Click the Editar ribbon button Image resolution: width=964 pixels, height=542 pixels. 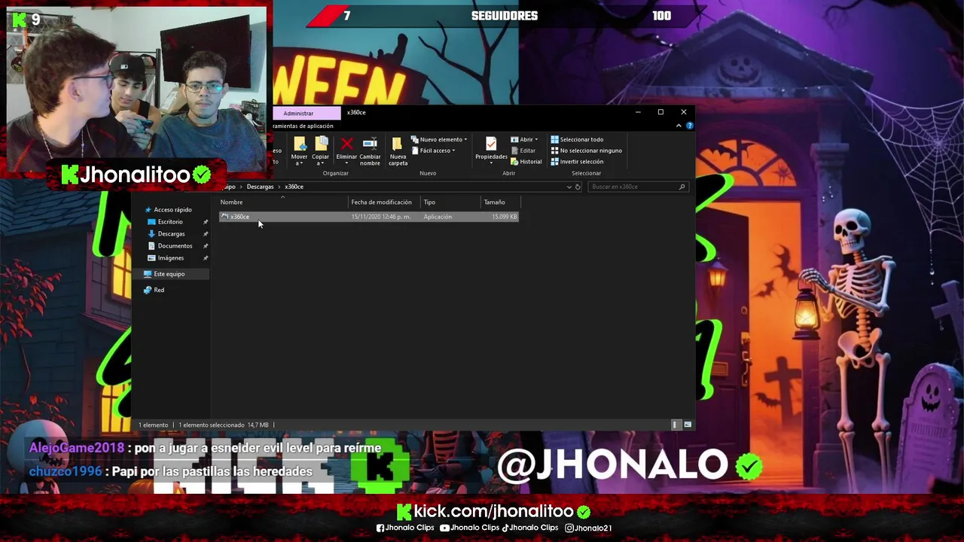523,151
